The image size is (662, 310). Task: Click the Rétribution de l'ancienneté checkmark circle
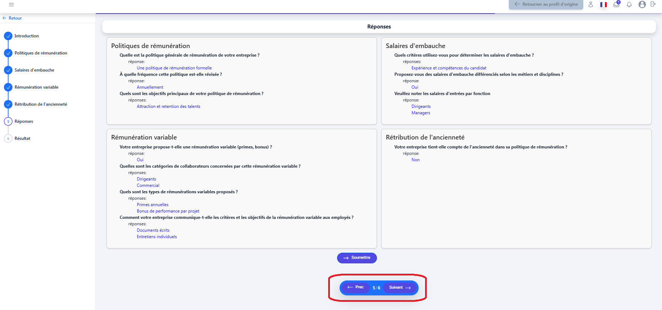pos(8,104)
